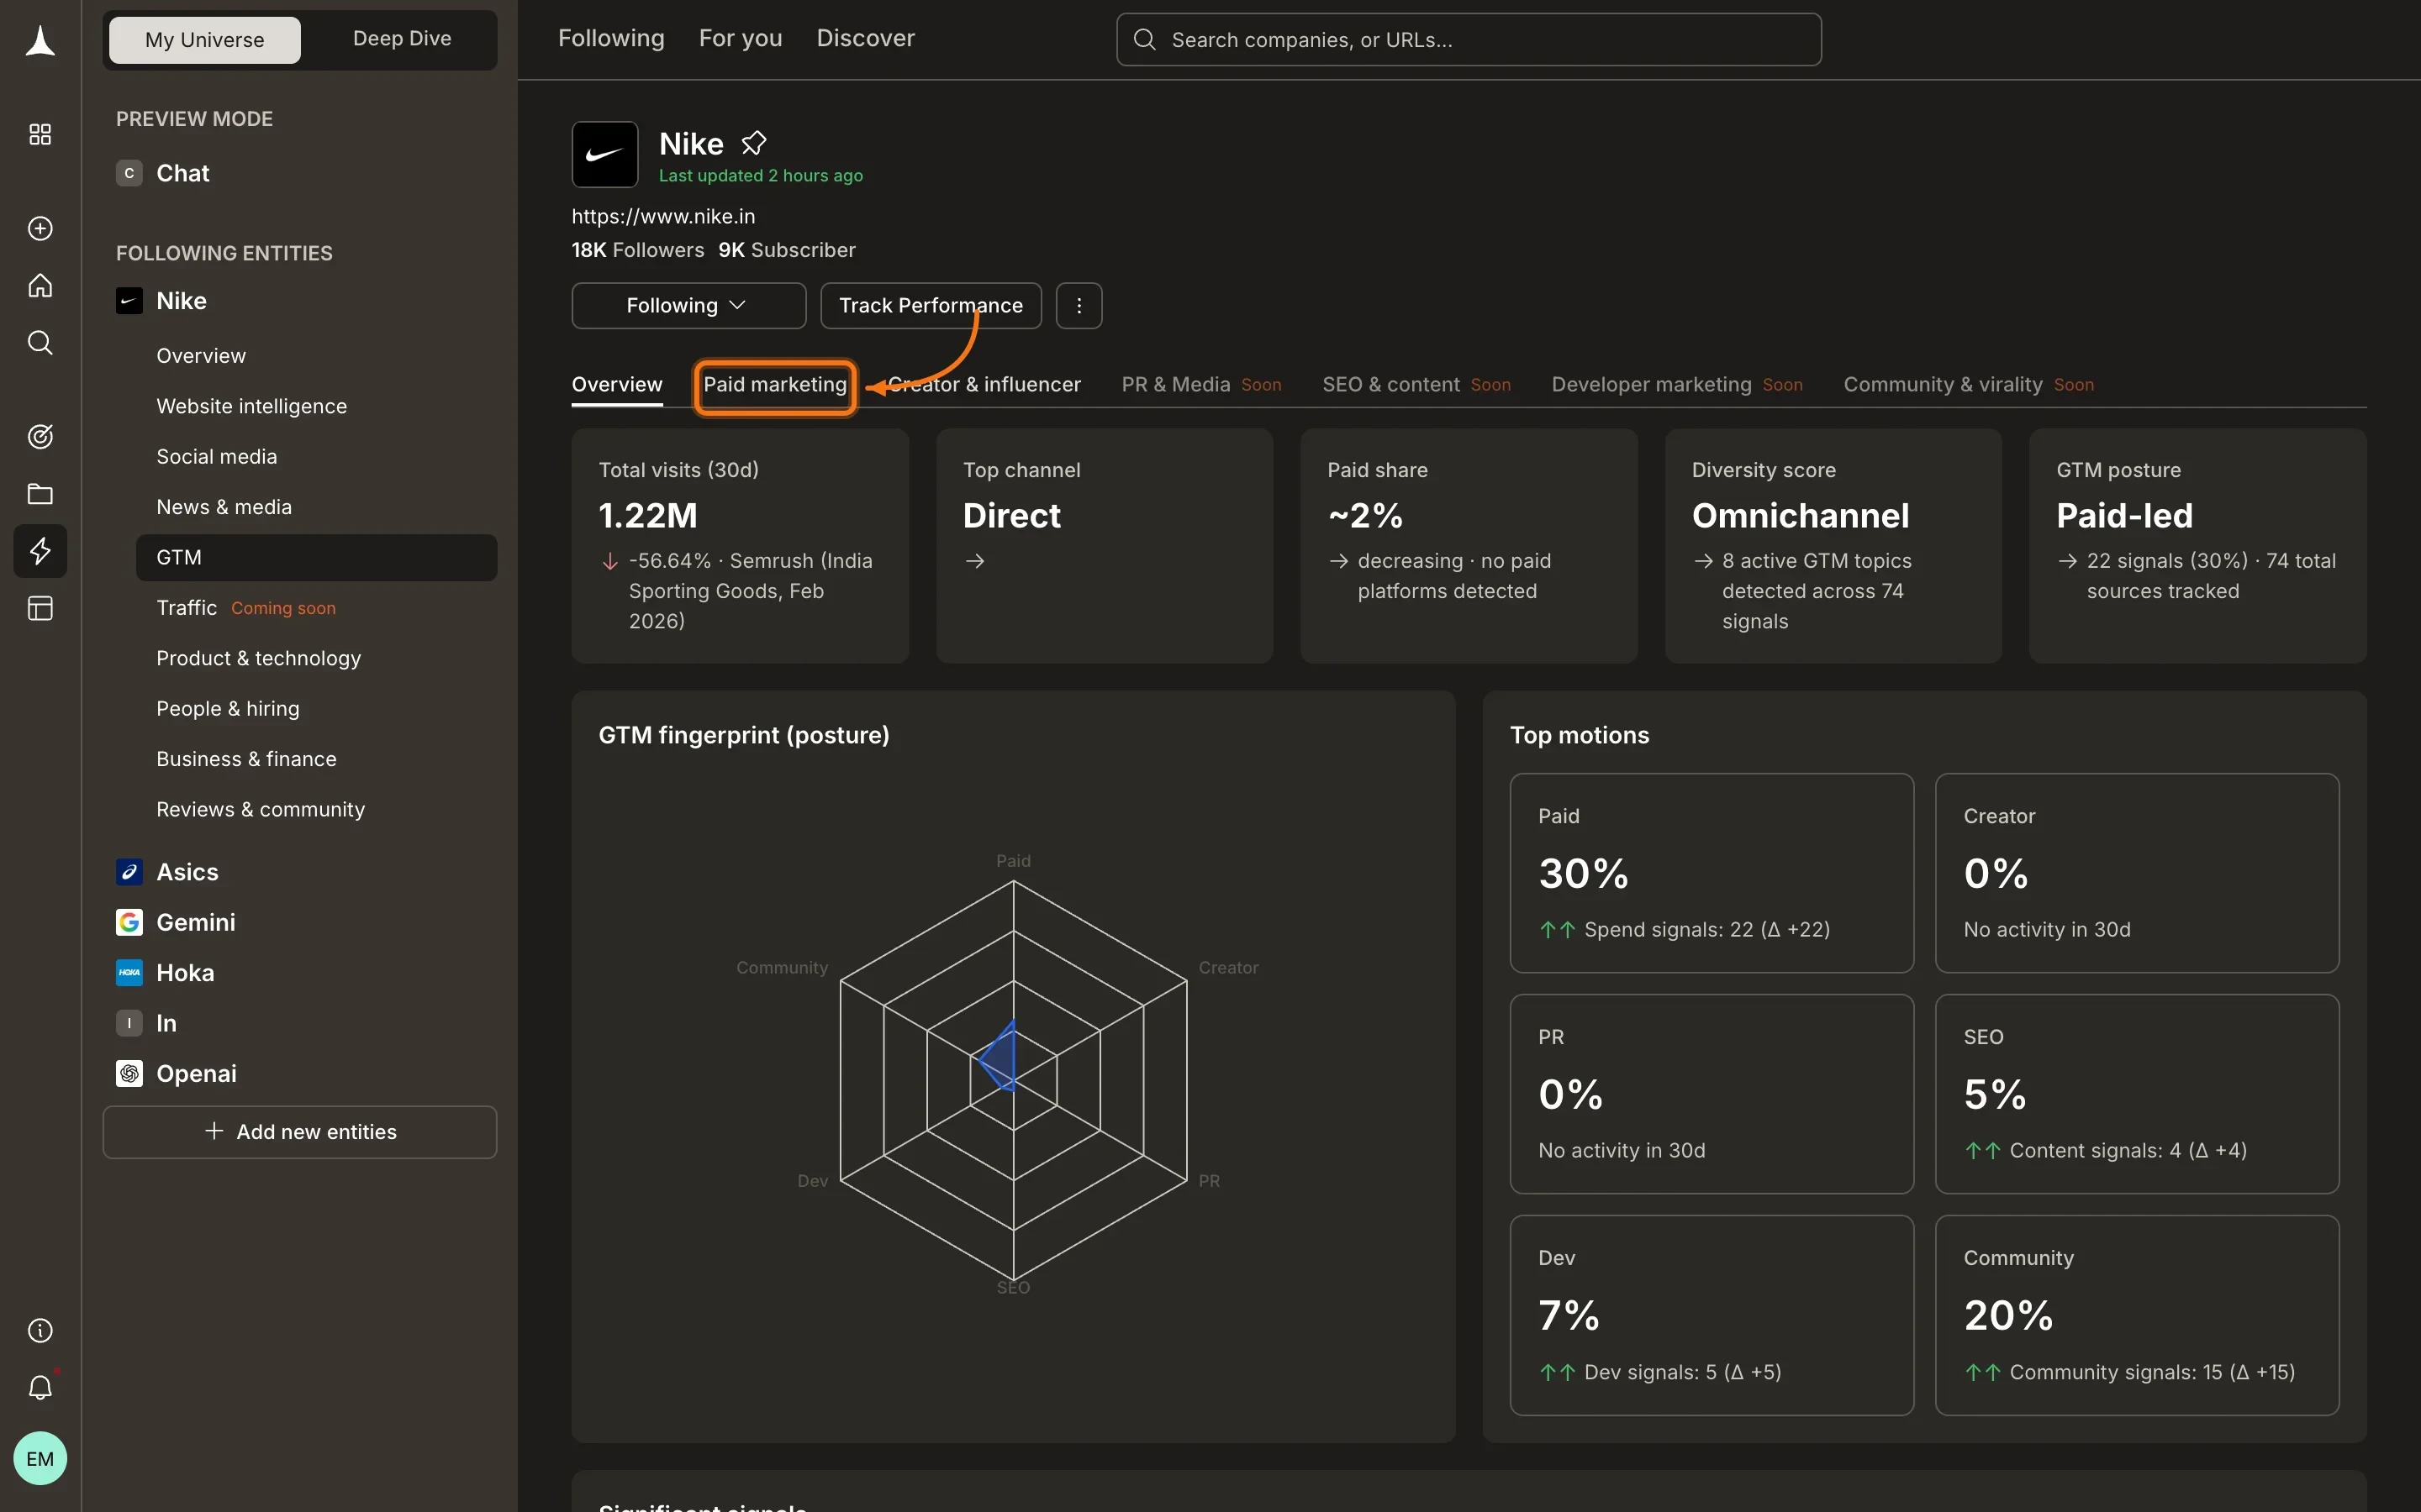The width and height of the screenshot is (2421, 1512).
Task: Go to the Following top nav
Action: point(611,38)
